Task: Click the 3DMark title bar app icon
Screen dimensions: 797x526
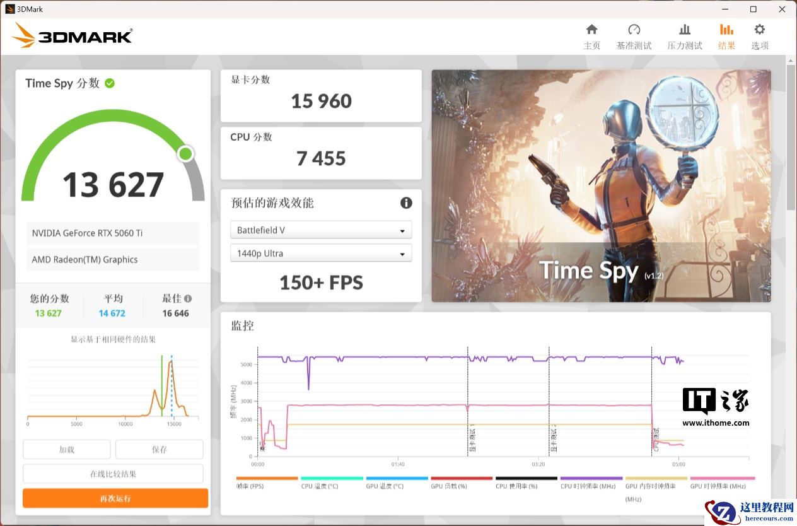Action: coord(9,9)
